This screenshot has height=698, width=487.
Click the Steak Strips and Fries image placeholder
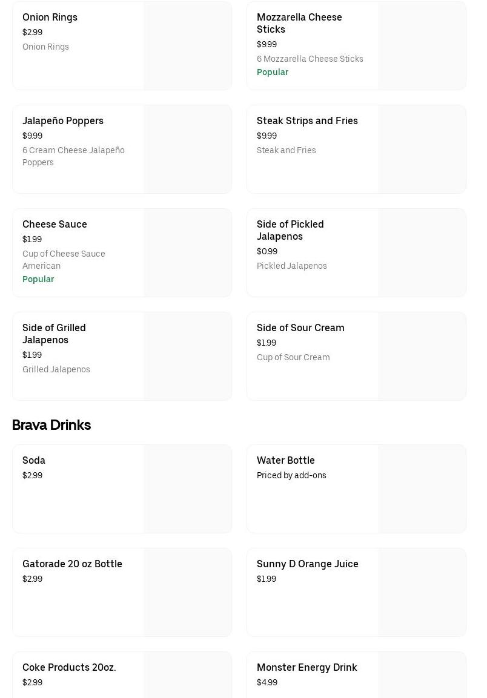pos(422,150)
